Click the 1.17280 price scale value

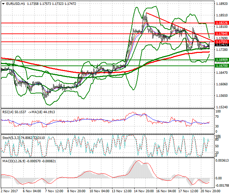click(222, 50)
